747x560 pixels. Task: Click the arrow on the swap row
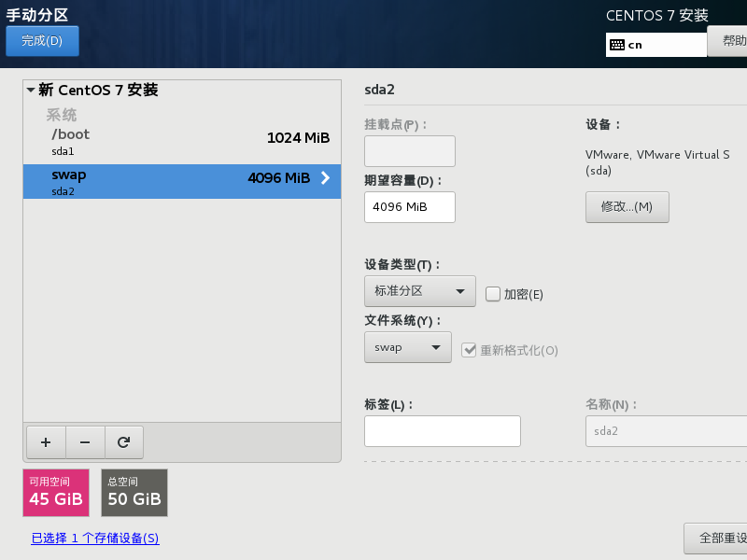[325, 178]
